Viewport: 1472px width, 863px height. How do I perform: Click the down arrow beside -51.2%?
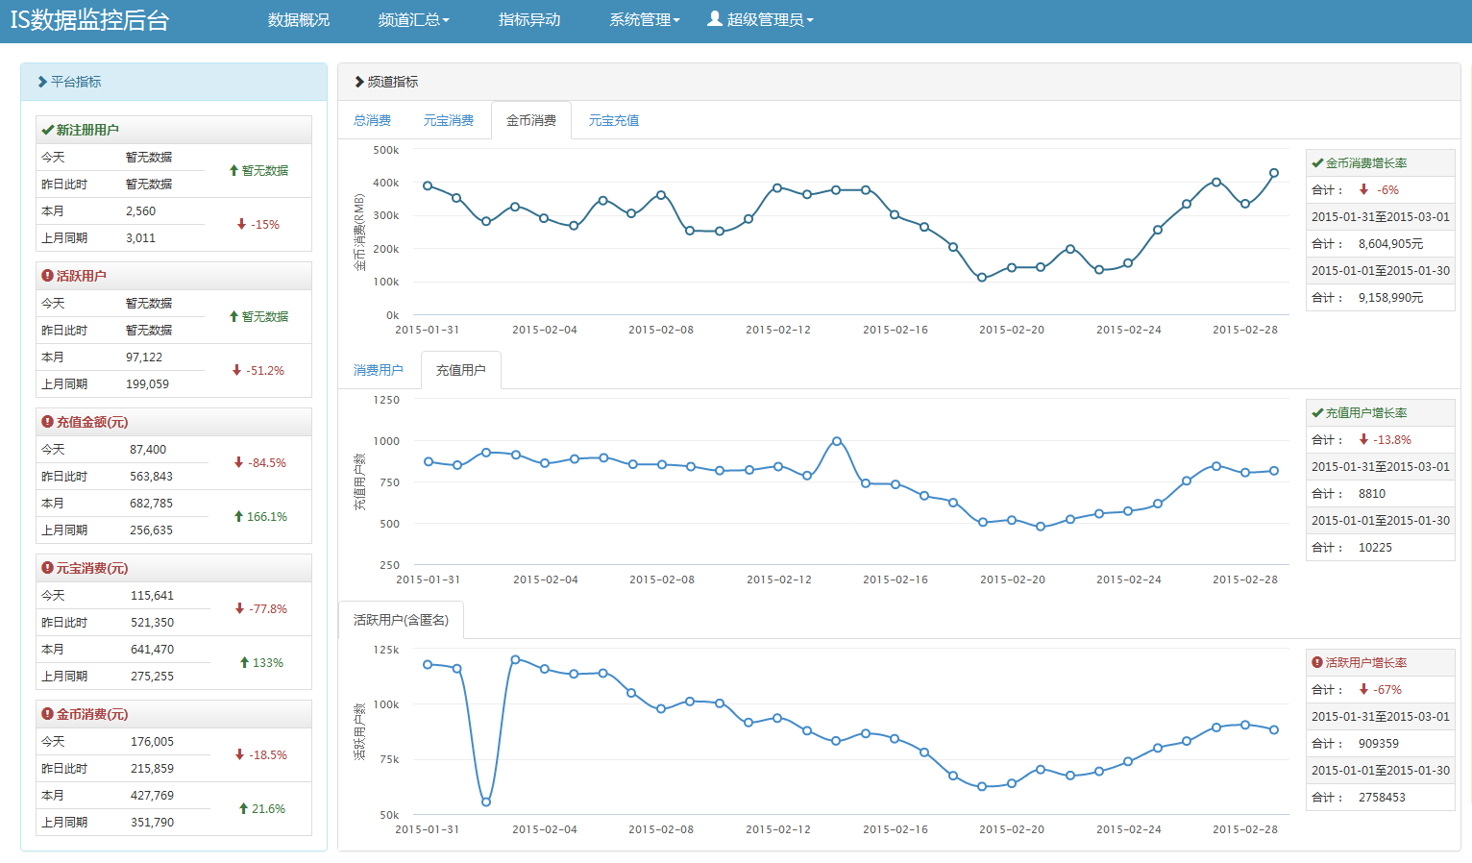pyautogui.click(x=236, y=370)
